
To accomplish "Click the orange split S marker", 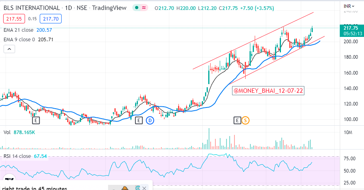I will [245, 121].
